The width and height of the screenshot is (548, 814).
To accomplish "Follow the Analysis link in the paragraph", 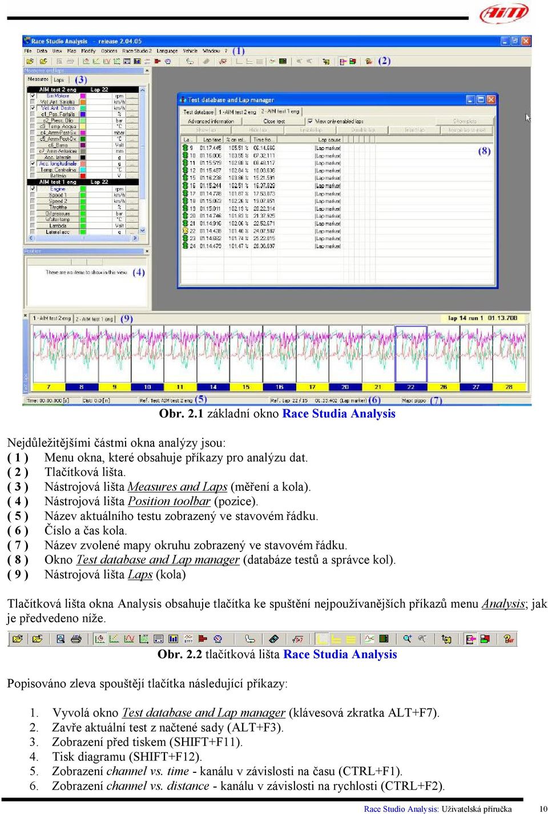I will 503,604.
